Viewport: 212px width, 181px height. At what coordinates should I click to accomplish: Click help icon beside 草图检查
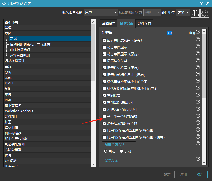coord(198,95)
